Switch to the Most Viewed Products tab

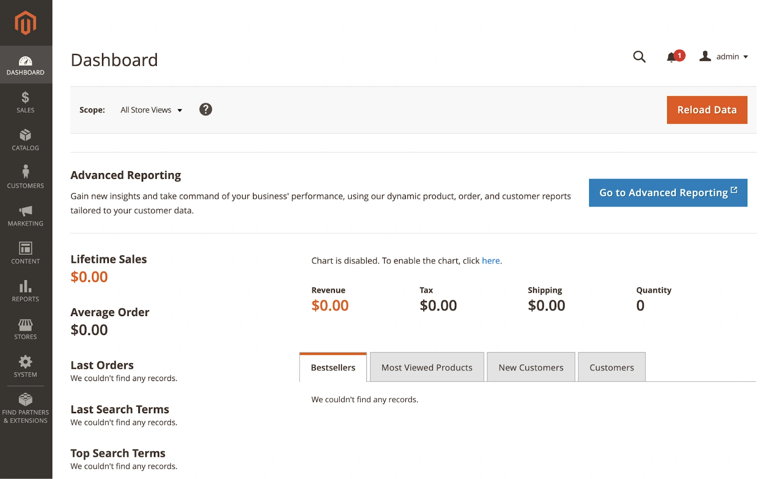tap(426, 367)
